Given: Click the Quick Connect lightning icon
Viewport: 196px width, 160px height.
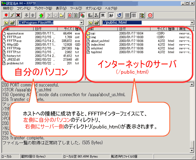Looking at the screenshot, I should click(12, 16).
